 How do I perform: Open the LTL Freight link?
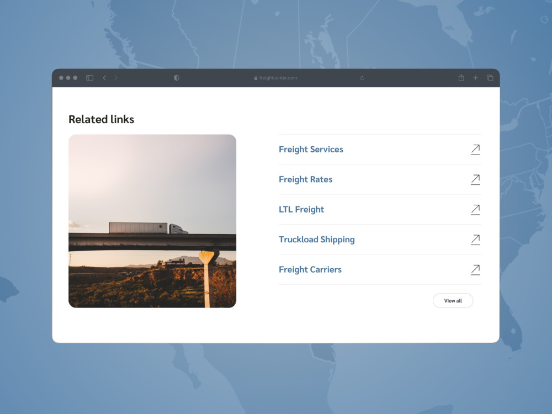point(301,209)
